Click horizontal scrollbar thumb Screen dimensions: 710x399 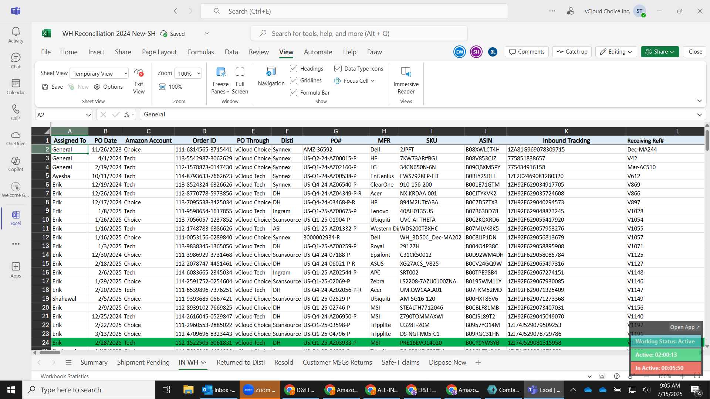(50, 352)
